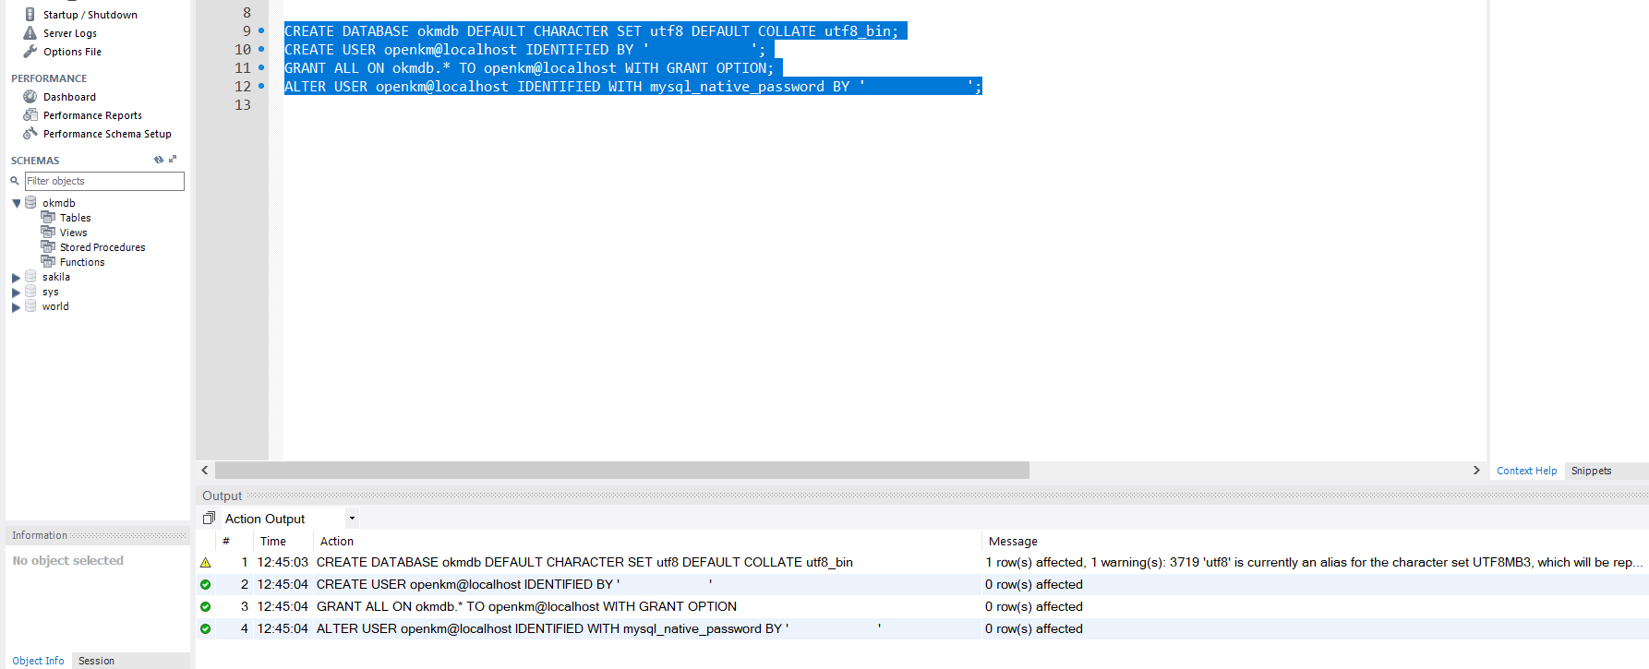This screenshot has height=669, width=1649.
Task: Expand the world schema node
Action: [16, 307]
